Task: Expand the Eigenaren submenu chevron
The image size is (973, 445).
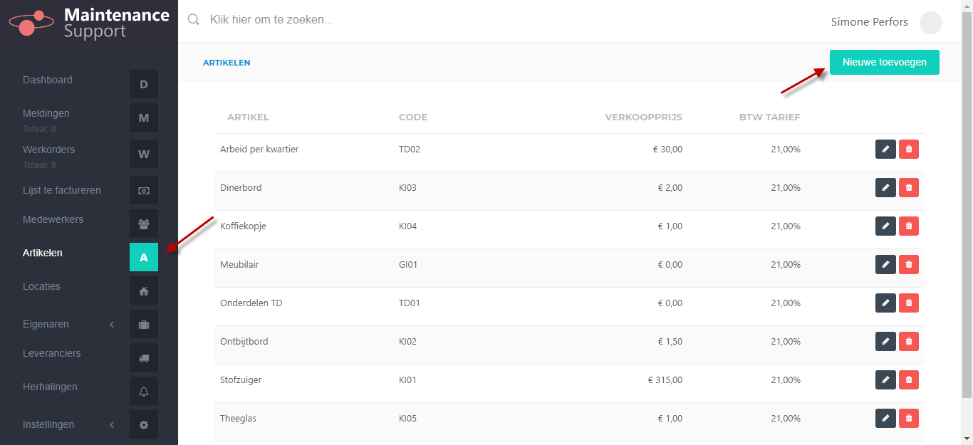Action: [x=112, y=325]
